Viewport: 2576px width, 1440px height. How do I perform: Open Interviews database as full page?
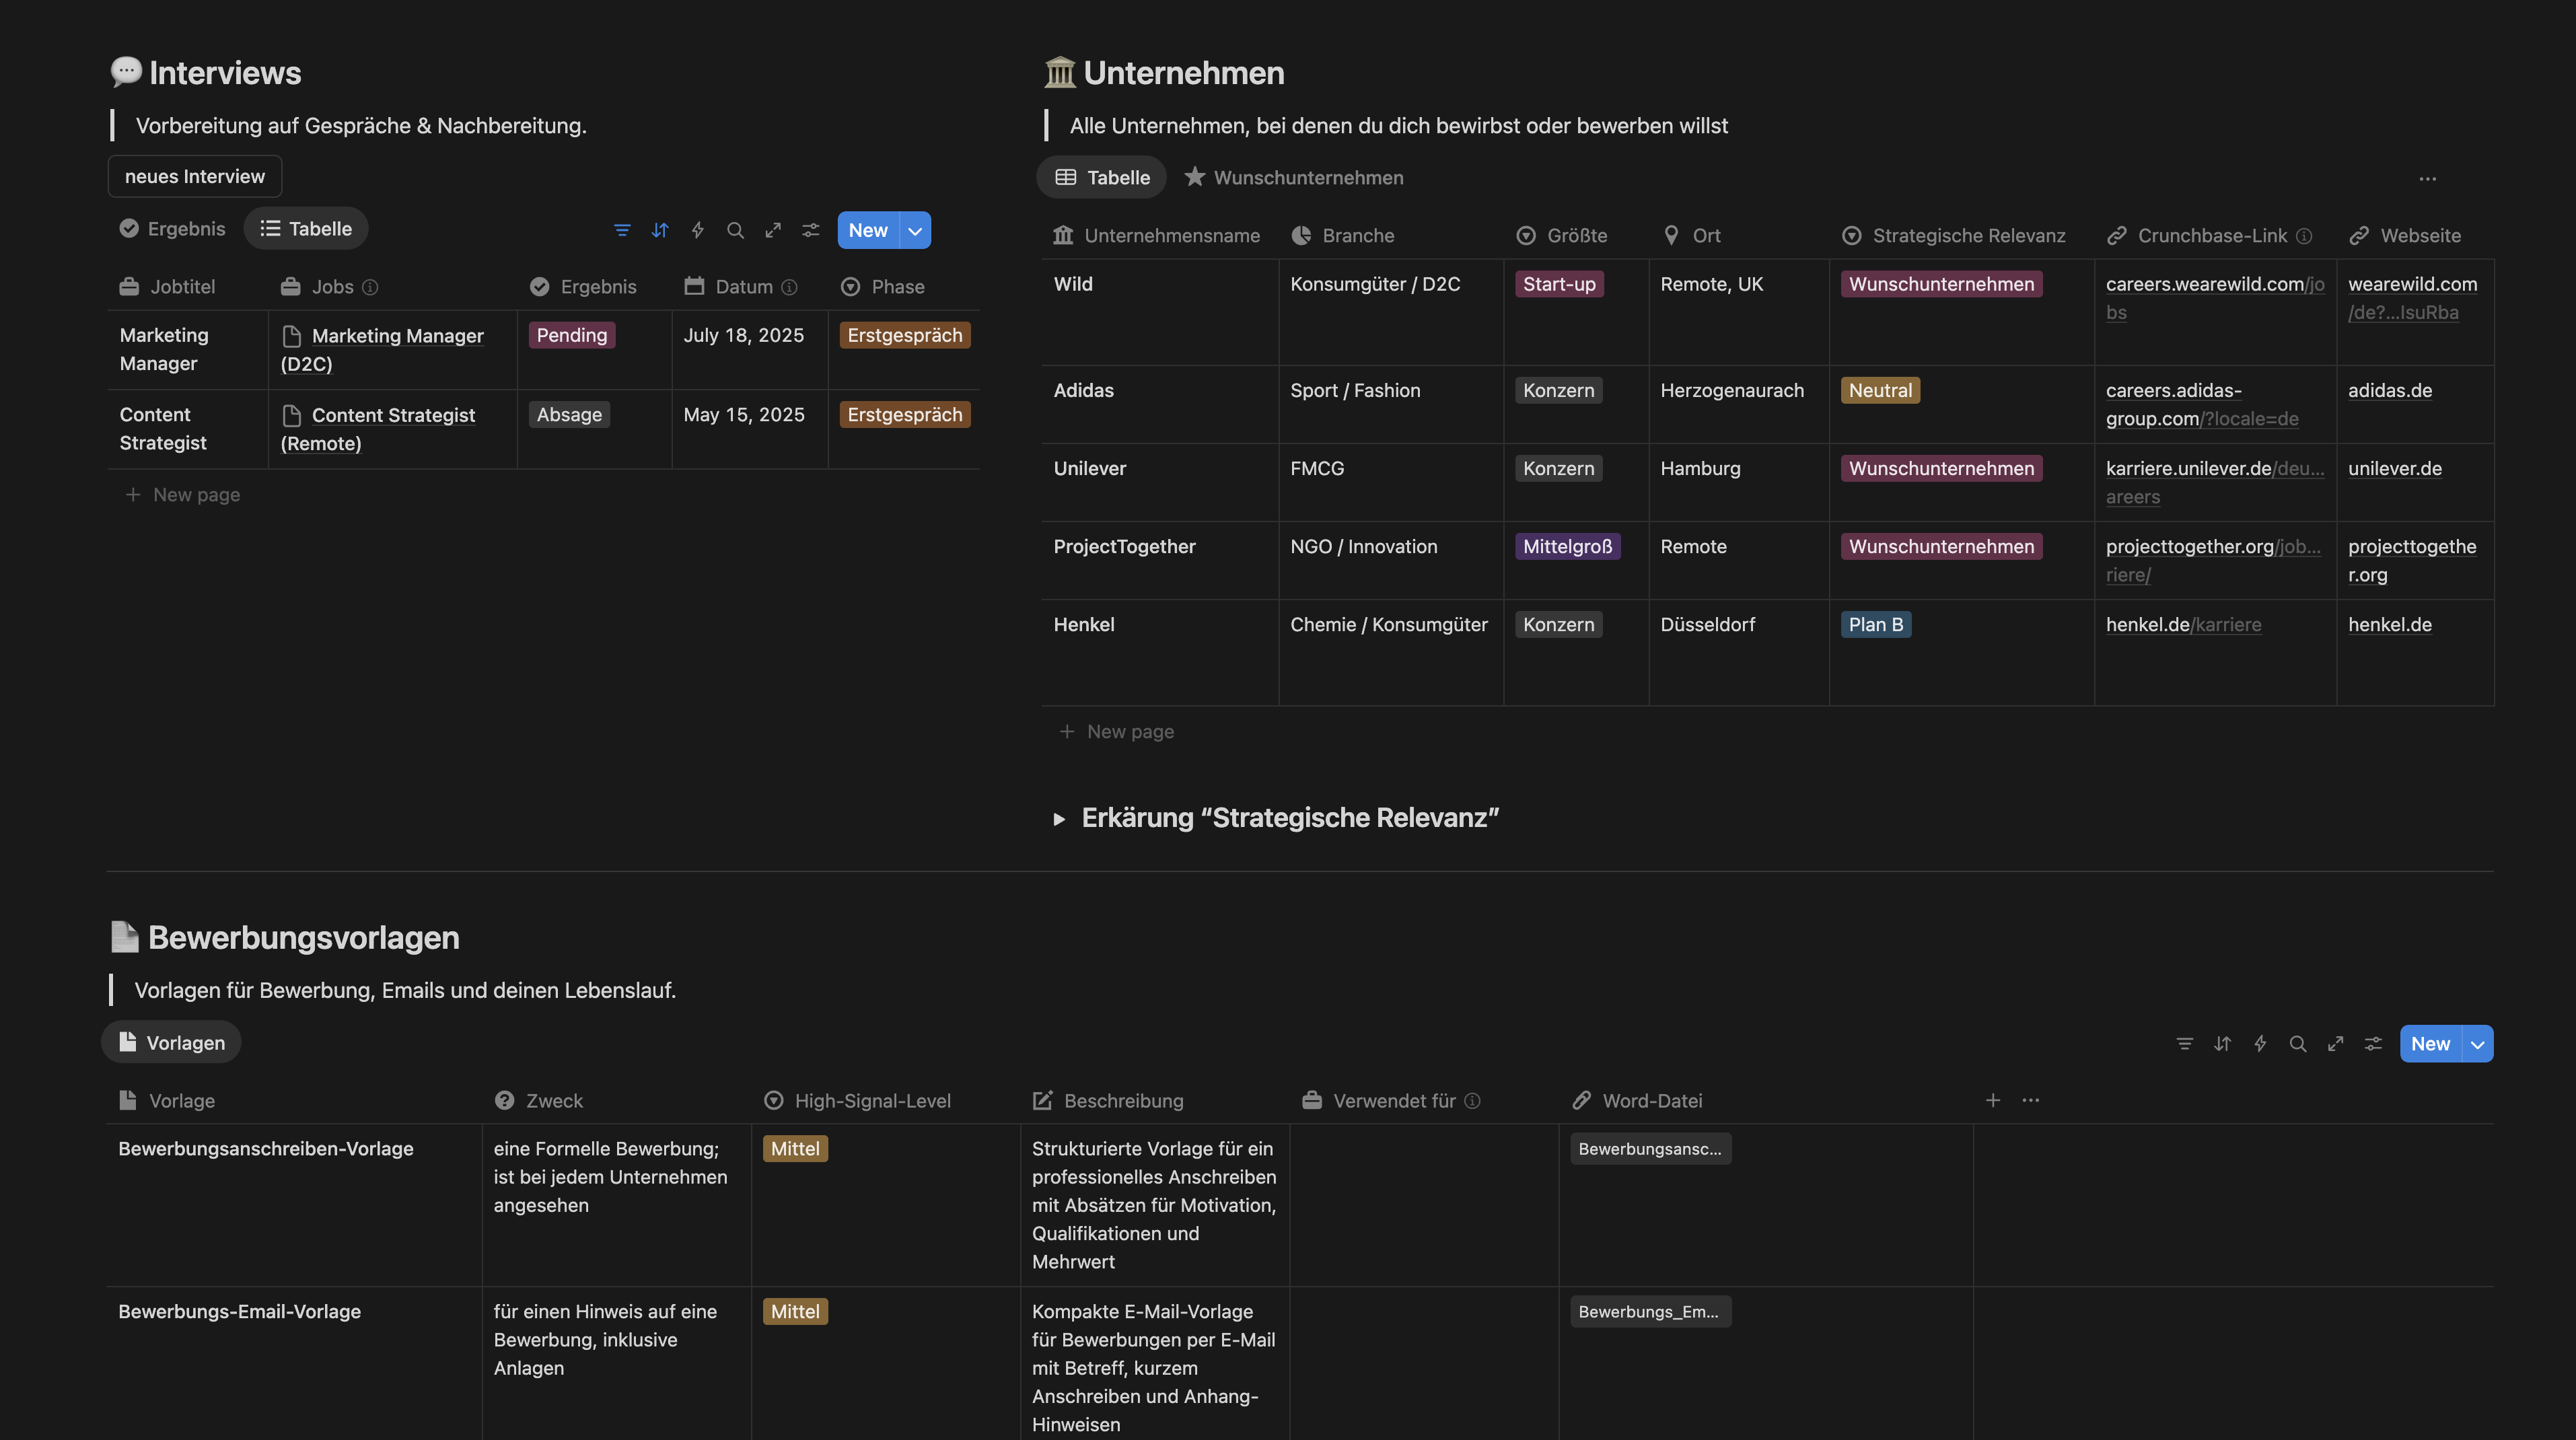(x=773, y=230)
